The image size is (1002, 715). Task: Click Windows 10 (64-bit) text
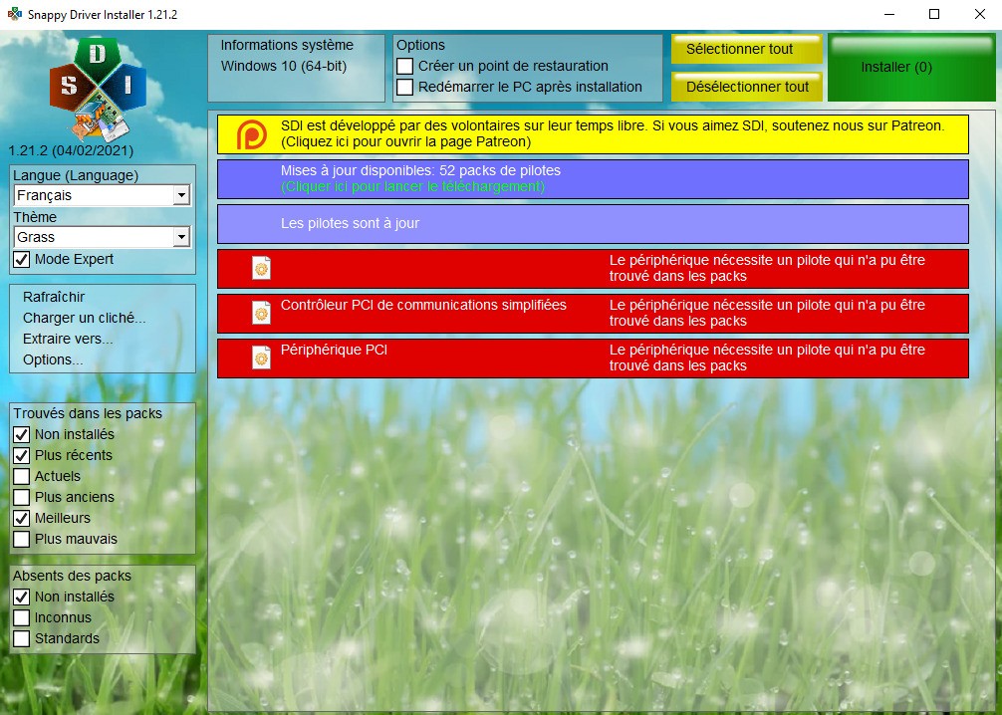point(284,66)
